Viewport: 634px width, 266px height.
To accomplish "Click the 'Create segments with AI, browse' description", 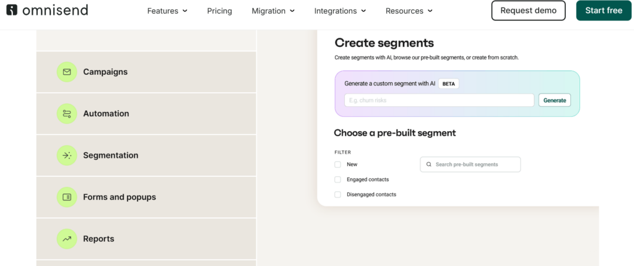I will coord(427,58).
